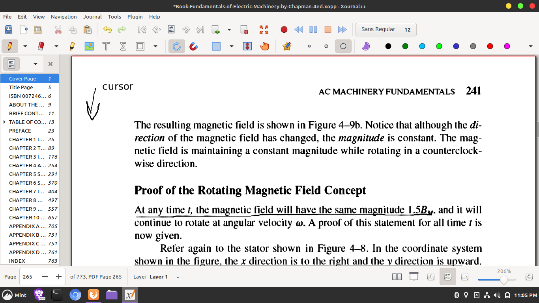This screenshot has width=539, height=303.
Task: Open the Plugin menu
Action: [135, 17]
